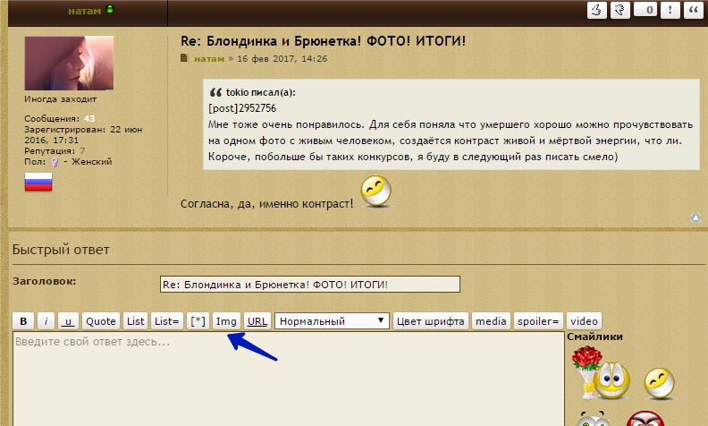Insert the grinning smiley from Смайлики panel

659,384
